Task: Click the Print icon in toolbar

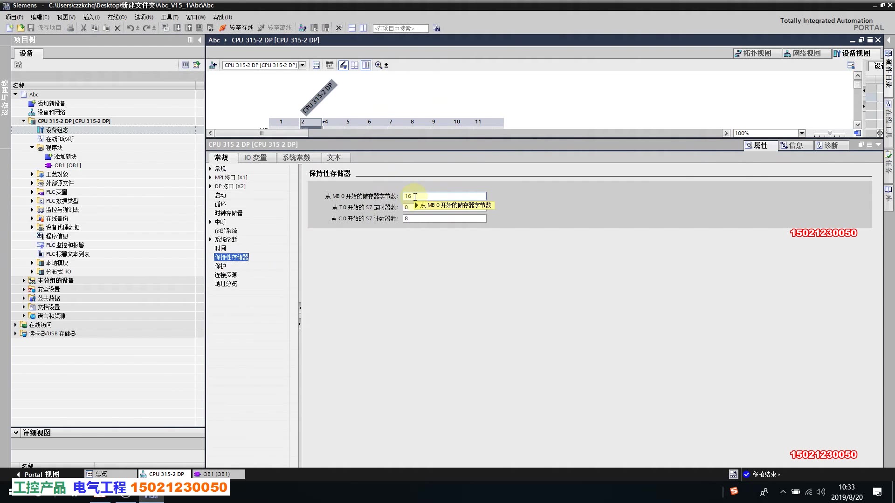Action: pyautogui.click(x=70, y=28)
